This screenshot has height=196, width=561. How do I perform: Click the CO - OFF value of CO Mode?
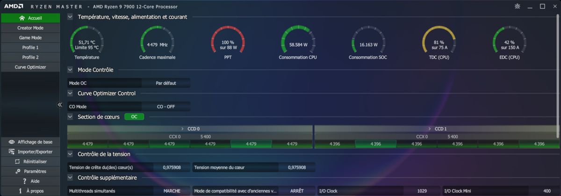[166, 107]
